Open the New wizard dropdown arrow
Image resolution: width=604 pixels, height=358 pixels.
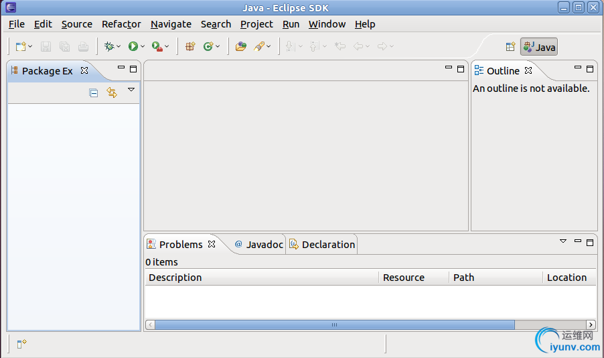point(30,47)
